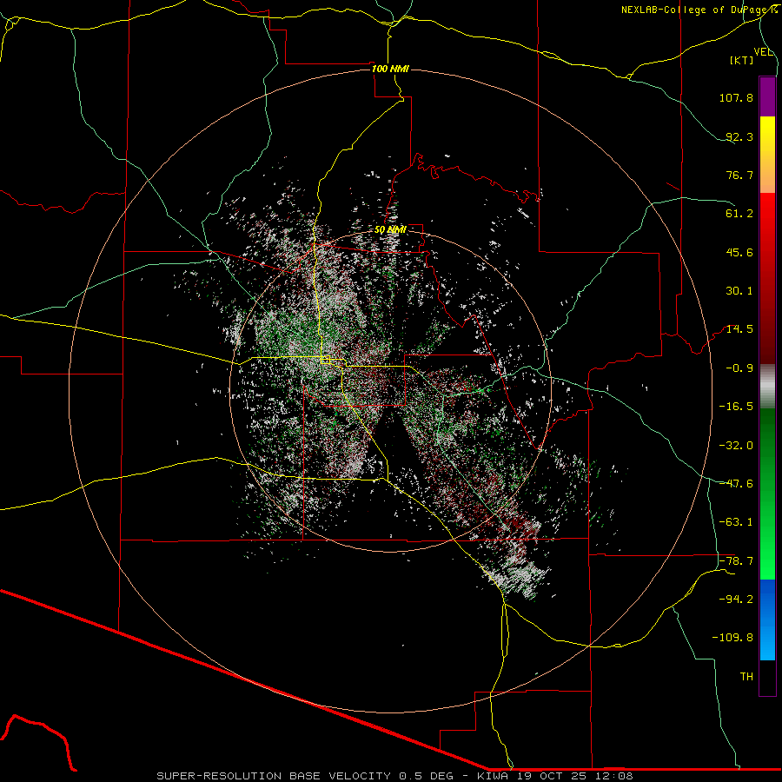Click the Super-Resolution Base Velocity caption
The image size is (782, 782).
394,776
